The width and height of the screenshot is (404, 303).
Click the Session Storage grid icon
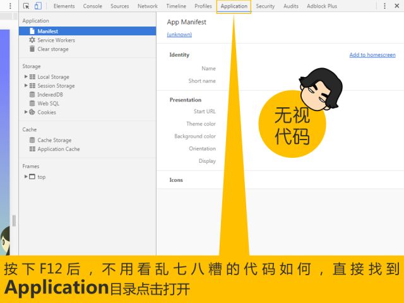[x=32, y=86]
